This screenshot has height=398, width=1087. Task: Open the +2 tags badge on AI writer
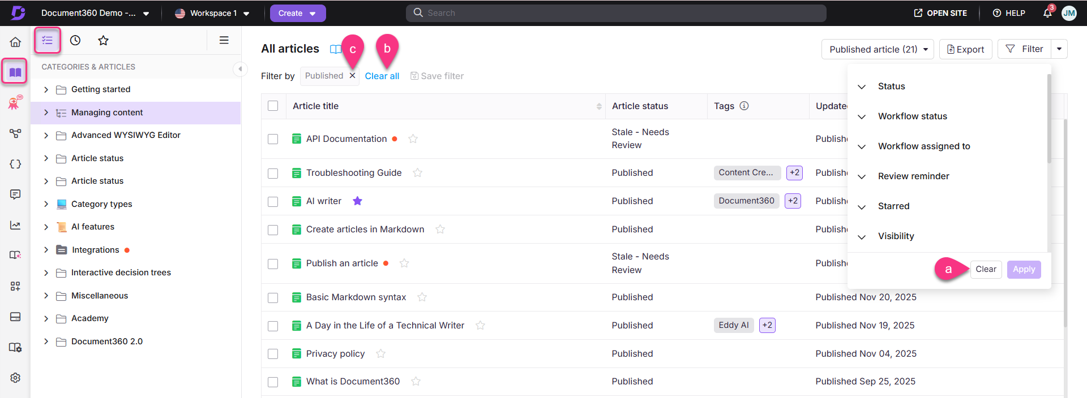793,201
